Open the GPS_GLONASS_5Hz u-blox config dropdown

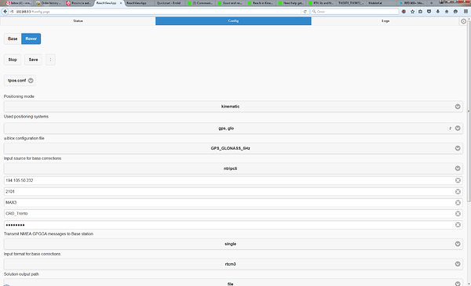(233, 148)
